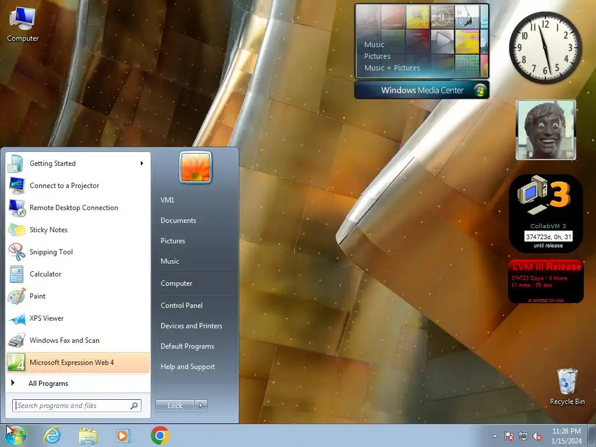Click in the Search programs and files box

pos(77,406)
